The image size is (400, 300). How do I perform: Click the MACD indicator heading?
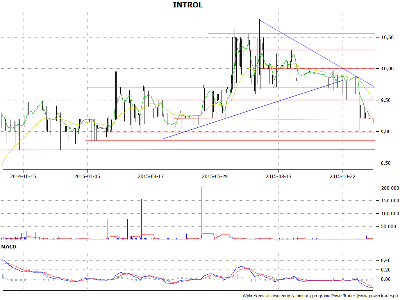[9, 247]
